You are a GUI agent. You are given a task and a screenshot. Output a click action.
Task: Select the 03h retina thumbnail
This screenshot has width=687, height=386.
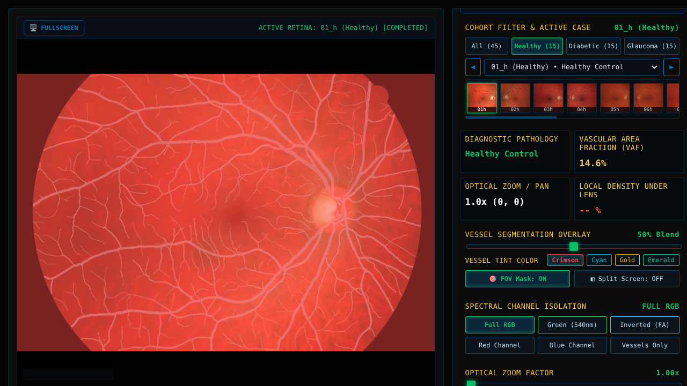tap(549, 98)
